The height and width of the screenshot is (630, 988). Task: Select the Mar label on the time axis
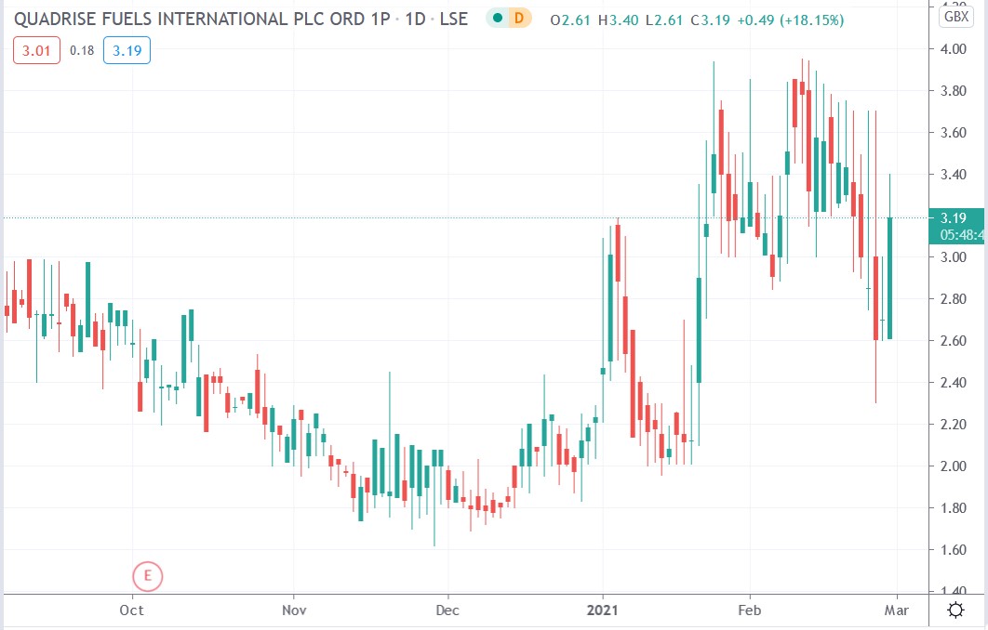tap(897, 610)
